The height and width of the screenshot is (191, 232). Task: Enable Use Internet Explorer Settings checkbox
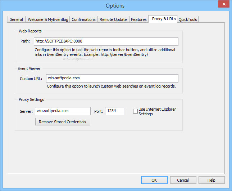tap(136, 111)
